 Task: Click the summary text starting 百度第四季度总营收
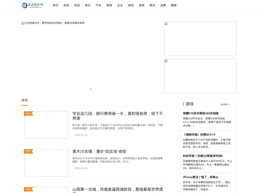pyautogui.click(x=207, y=165)
